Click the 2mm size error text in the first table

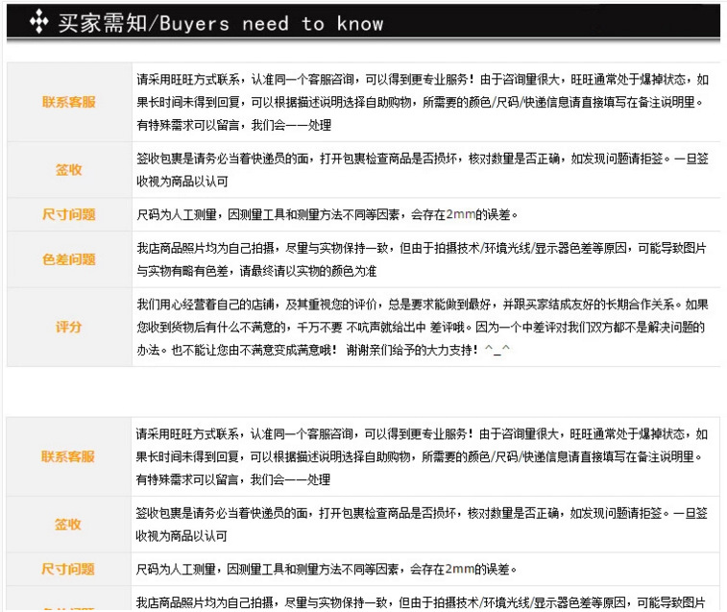[327, 214]
